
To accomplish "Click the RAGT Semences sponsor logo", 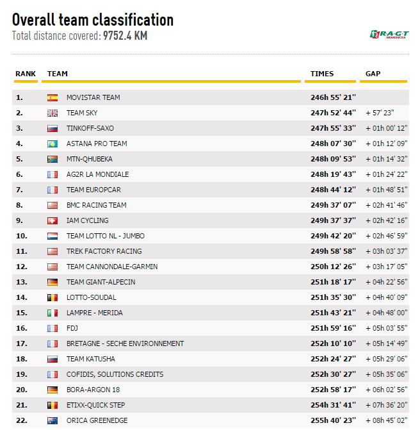I will coord(389,34).
